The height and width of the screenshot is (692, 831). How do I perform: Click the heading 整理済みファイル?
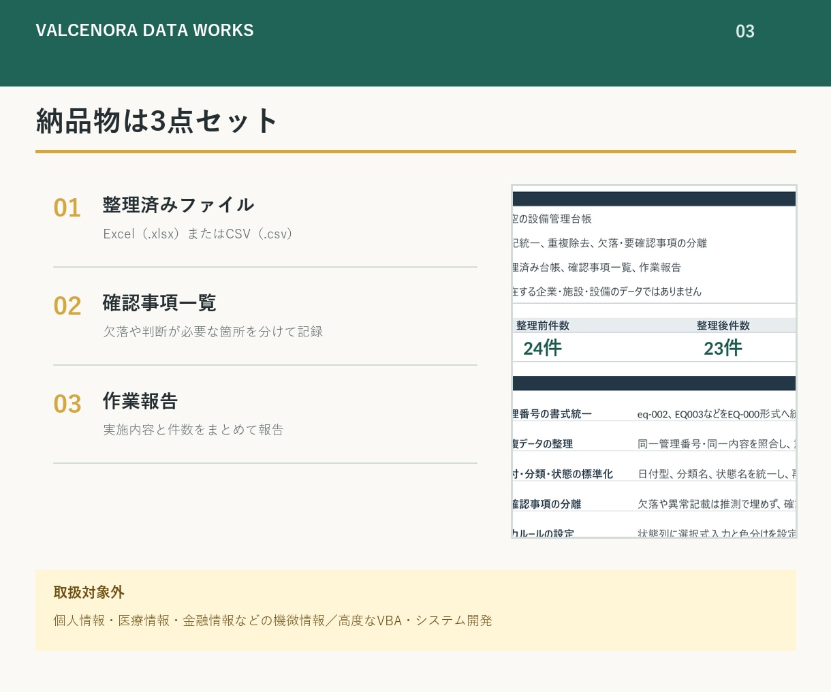coord(178,204)
